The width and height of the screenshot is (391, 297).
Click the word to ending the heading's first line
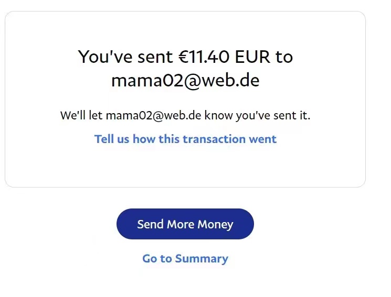pyautogui.click(x=284, y=57)
